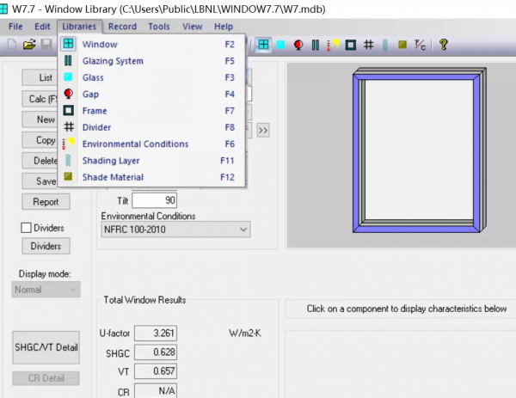Choose Divider in Libraries menu
The width and height of the screenshot is (516, 398).
[x=151, y=127]
